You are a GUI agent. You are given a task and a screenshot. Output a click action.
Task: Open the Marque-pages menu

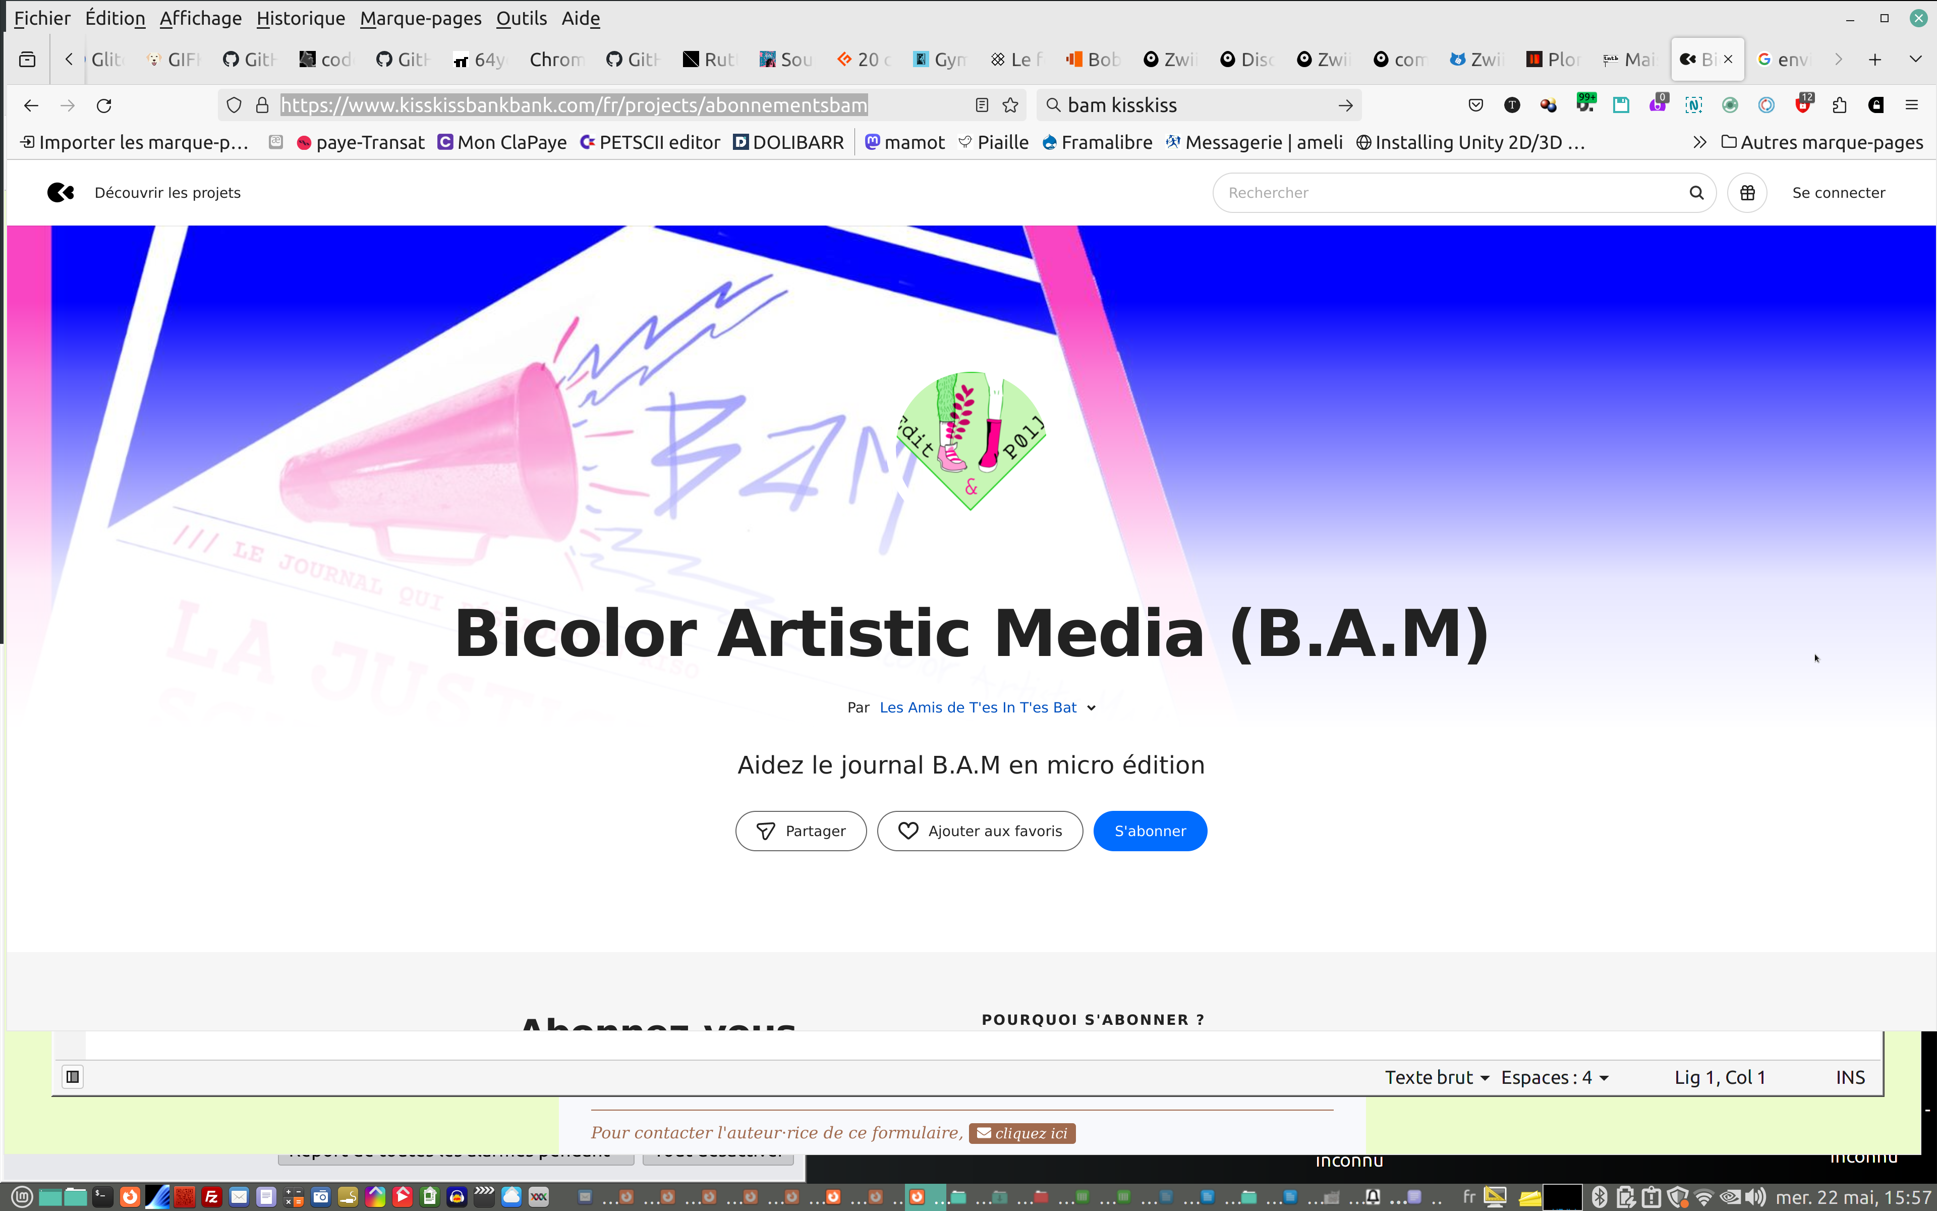point(420,18)
